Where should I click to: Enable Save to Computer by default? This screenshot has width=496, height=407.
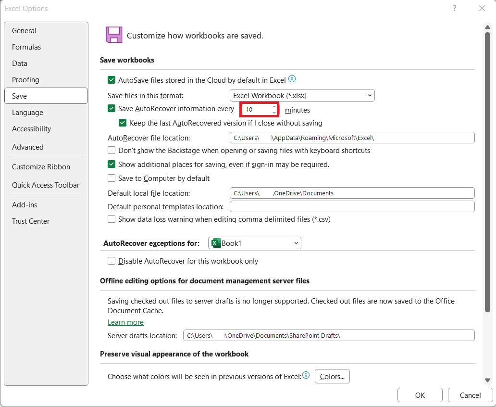[x=112, y=178]
